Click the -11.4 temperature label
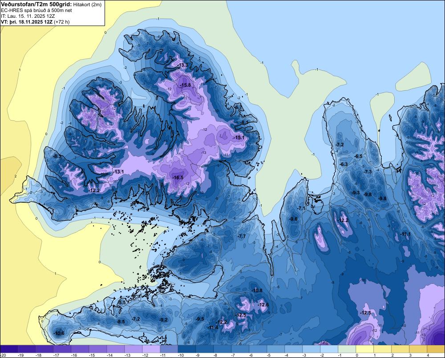Screen dimensions: 445x358 pos(213,328)
